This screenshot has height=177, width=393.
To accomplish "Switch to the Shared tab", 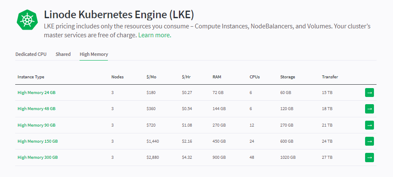I will tap(63, 54).
